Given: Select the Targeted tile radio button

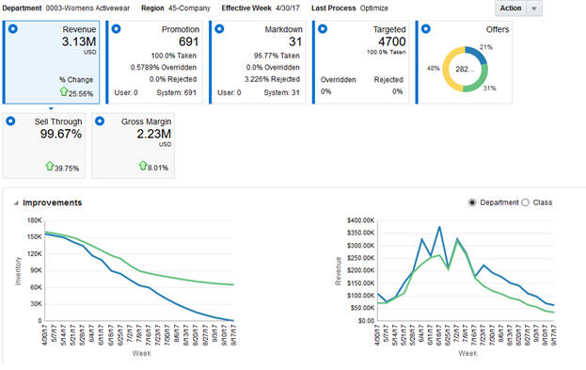Looking at the screenshot, I should click(x=323, y=29).
